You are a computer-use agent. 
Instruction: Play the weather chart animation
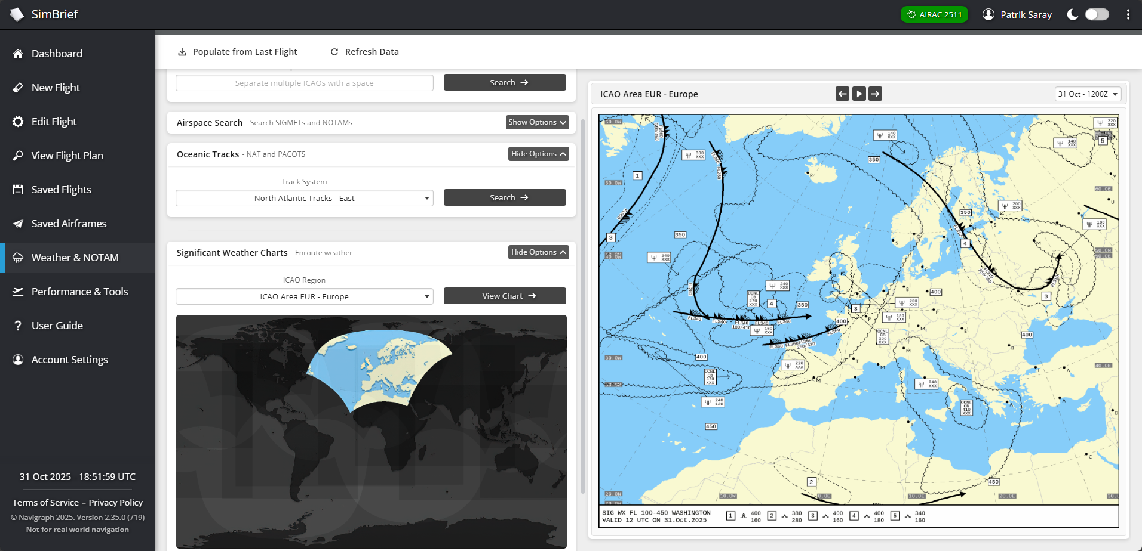click(x=859, y=94)
